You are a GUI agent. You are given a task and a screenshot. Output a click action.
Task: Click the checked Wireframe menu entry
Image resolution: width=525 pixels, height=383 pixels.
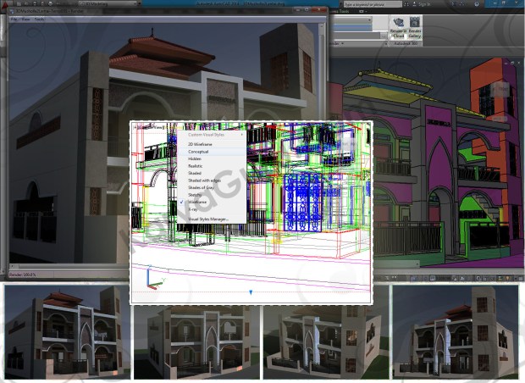[212, 202]
